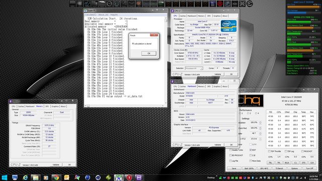322x181 pixels.
Task: Click the Multiplier value stepper arrows
Action: (x=261, y=133)
